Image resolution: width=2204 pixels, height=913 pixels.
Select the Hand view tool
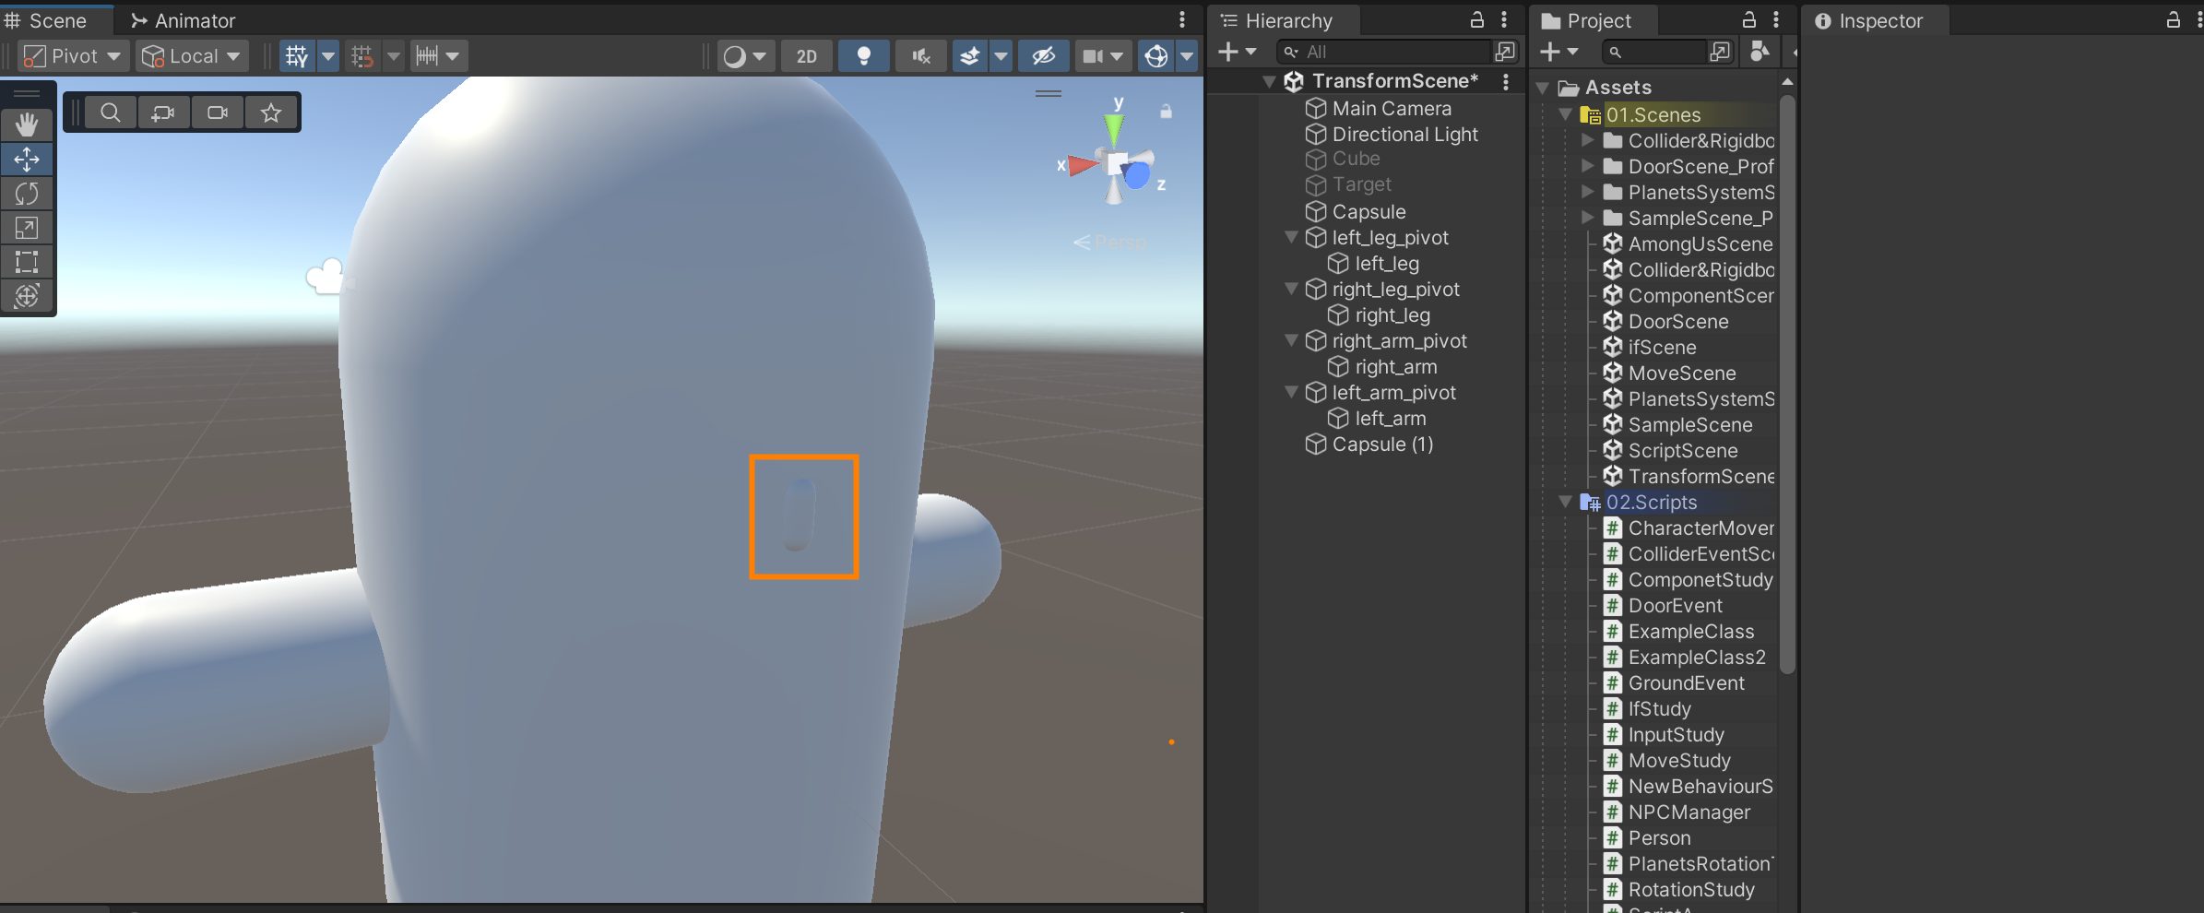click(x=27, y=125)
